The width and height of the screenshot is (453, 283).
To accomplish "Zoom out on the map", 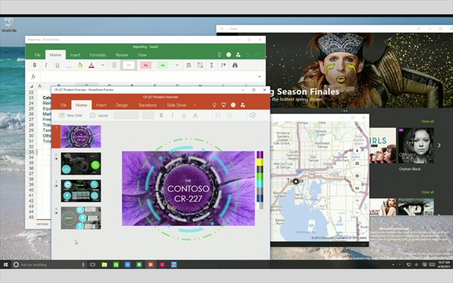I will [357, 212].
